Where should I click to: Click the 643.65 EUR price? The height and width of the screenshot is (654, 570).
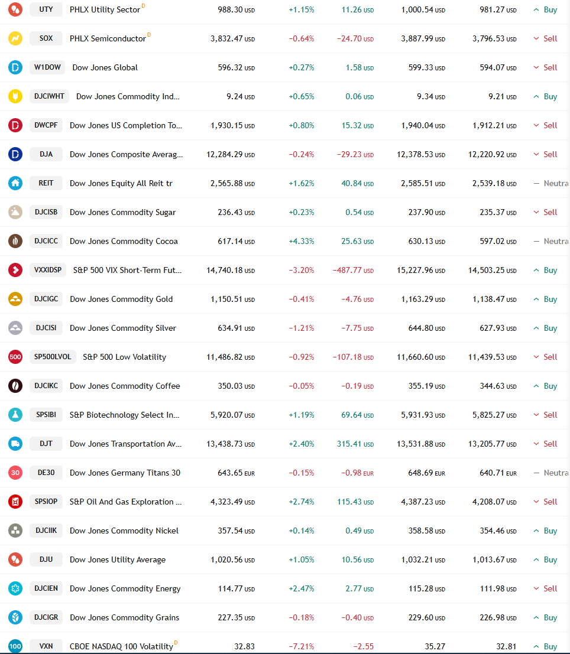tap(237, 473)
